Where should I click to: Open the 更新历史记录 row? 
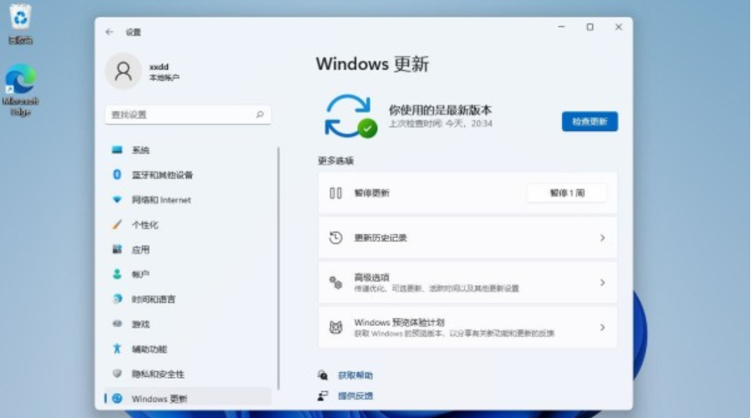point(467,238)
